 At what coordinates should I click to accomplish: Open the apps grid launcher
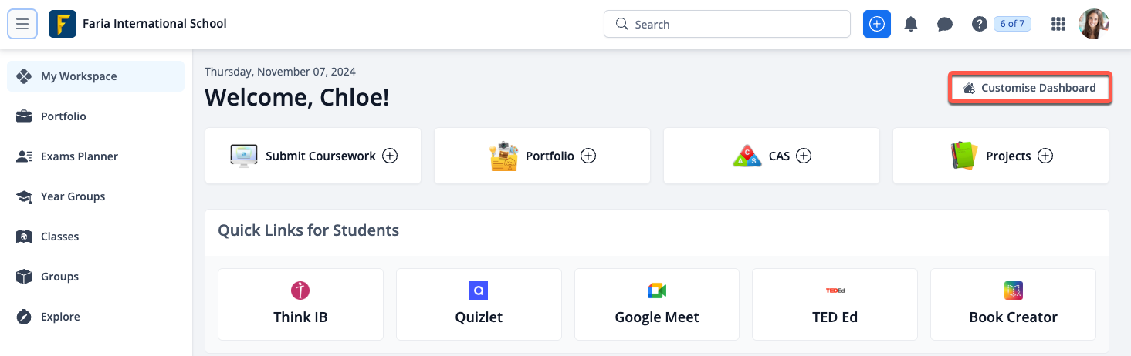[x=1058, y=24]
